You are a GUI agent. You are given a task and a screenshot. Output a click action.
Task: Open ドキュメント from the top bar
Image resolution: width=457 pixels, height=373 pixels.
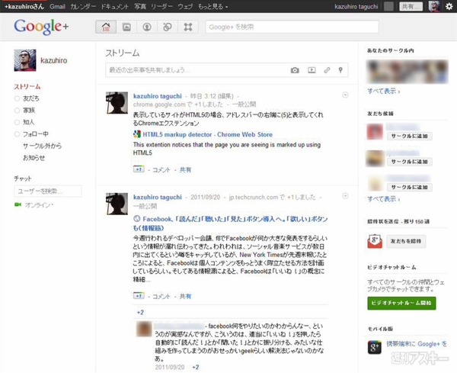point(114,6)
